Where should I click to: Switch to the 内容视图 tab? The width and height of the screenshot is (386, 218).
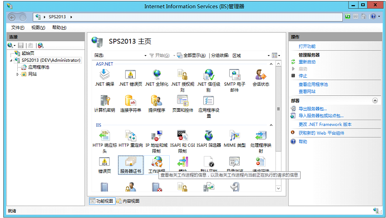(x=128, y=201)
